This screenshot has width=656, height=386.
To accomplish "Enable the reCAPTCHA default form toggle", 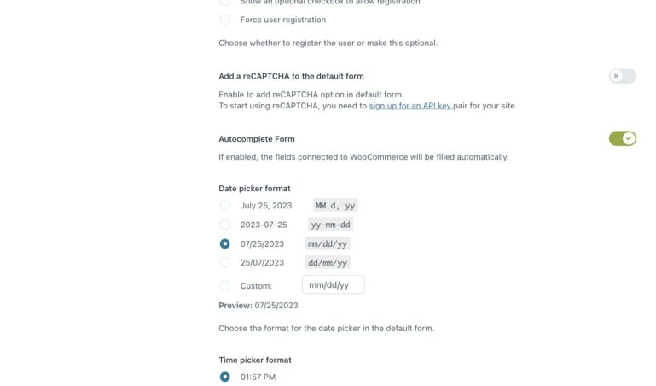I will pos(622,76).
